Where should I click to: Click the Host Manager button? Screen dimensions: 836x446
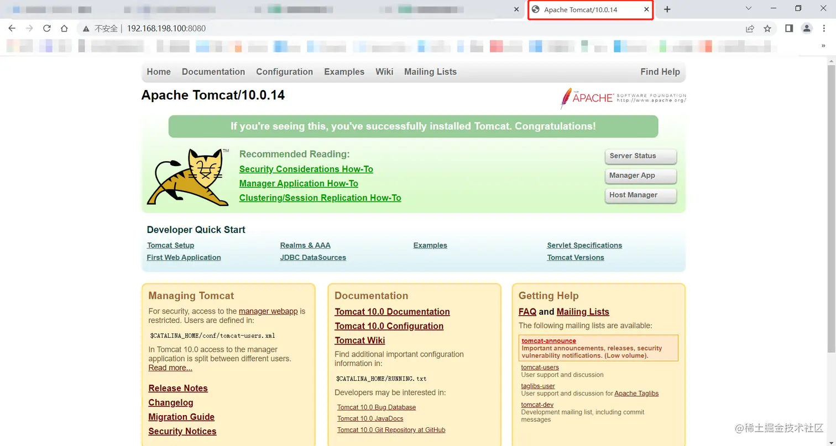(641, 195)
